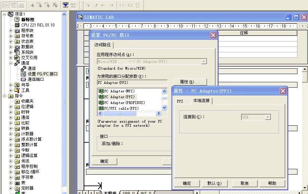This screenshot has height=194, width=308.
Task: Click the 交叉引用 cross reference icon
Action: tap(17, 58)
